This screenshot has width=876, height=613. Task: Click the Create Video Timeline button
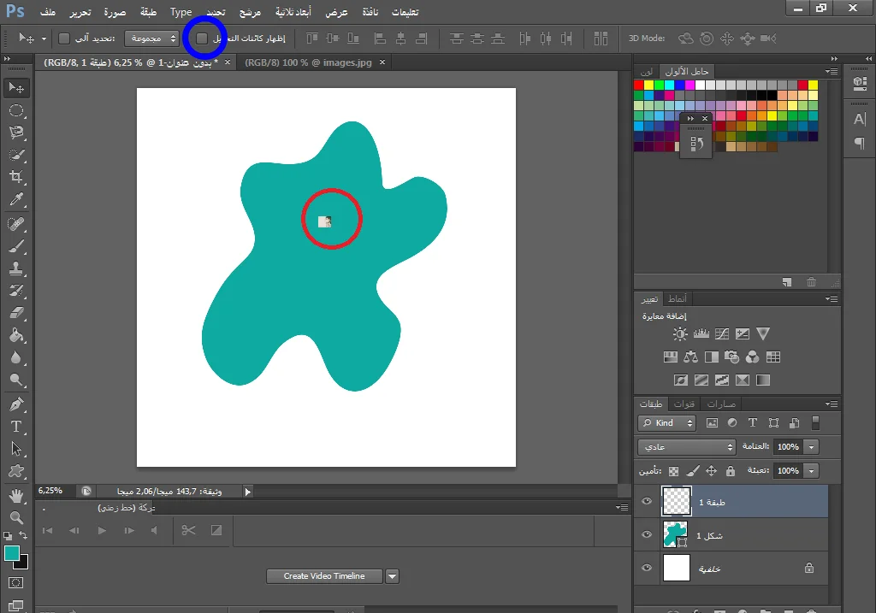coord(324,576)
